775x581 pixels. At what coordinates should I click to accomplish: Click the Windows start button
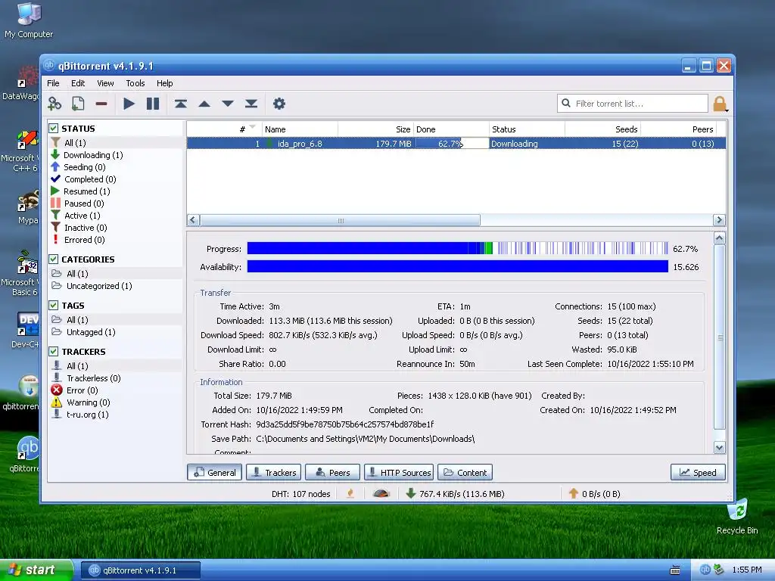(36, 570)
